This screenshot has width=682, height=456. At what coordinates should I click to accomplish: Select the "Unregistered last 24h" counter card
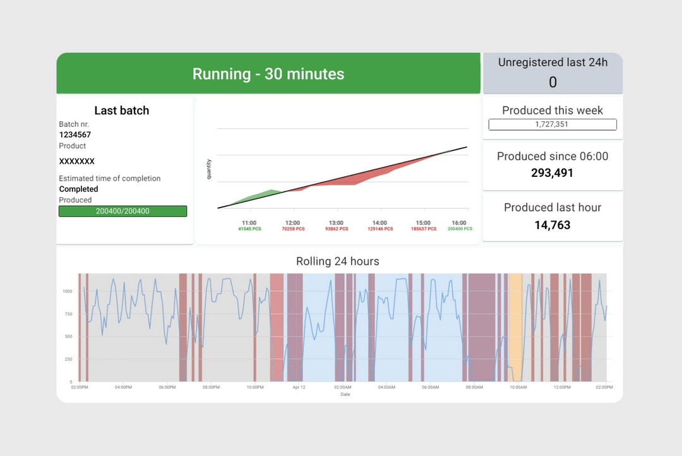pos(553,72)
